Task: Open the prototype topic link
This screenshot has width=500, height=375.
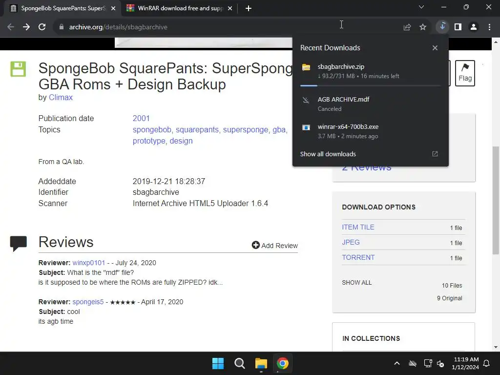Action: (149, 141)
